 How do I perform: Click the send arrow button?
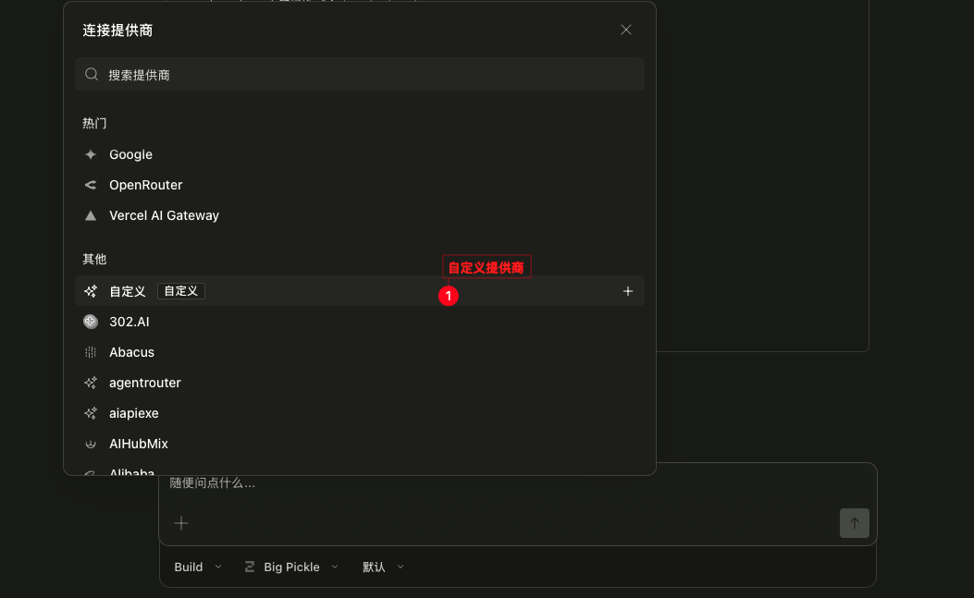[x=854, y=523]
